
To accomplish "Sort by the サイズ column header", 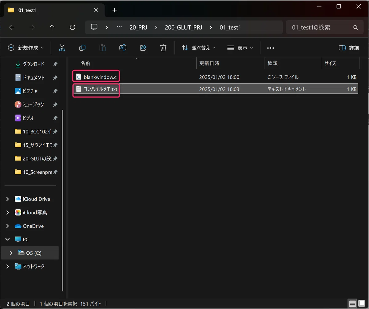I will (x=341, y=63).
